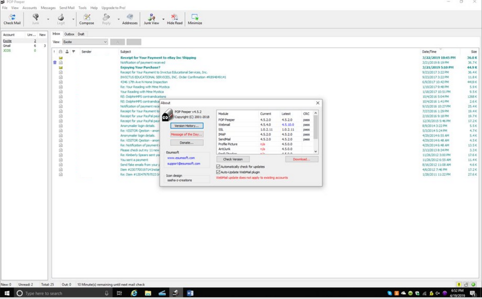The image size is (482, 299).
Task: Click the POP Peeper taskbar icon
Action: 176,293
